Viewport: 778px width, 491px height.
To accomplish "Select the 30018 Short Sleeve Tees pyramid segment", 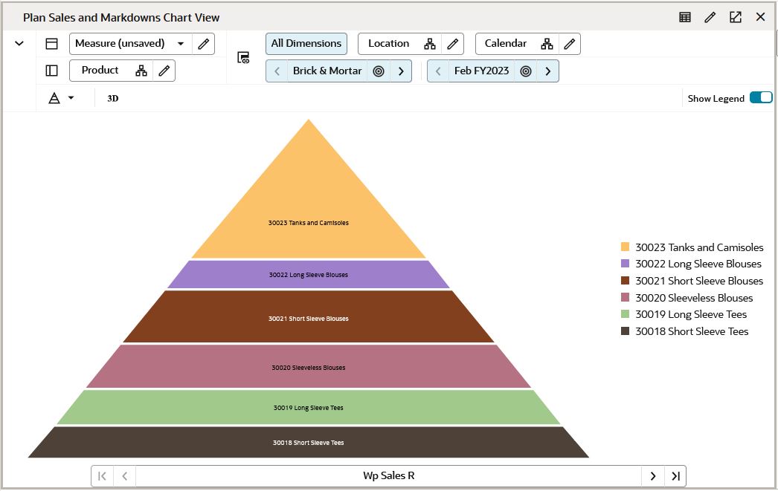I will pos(309,440).
